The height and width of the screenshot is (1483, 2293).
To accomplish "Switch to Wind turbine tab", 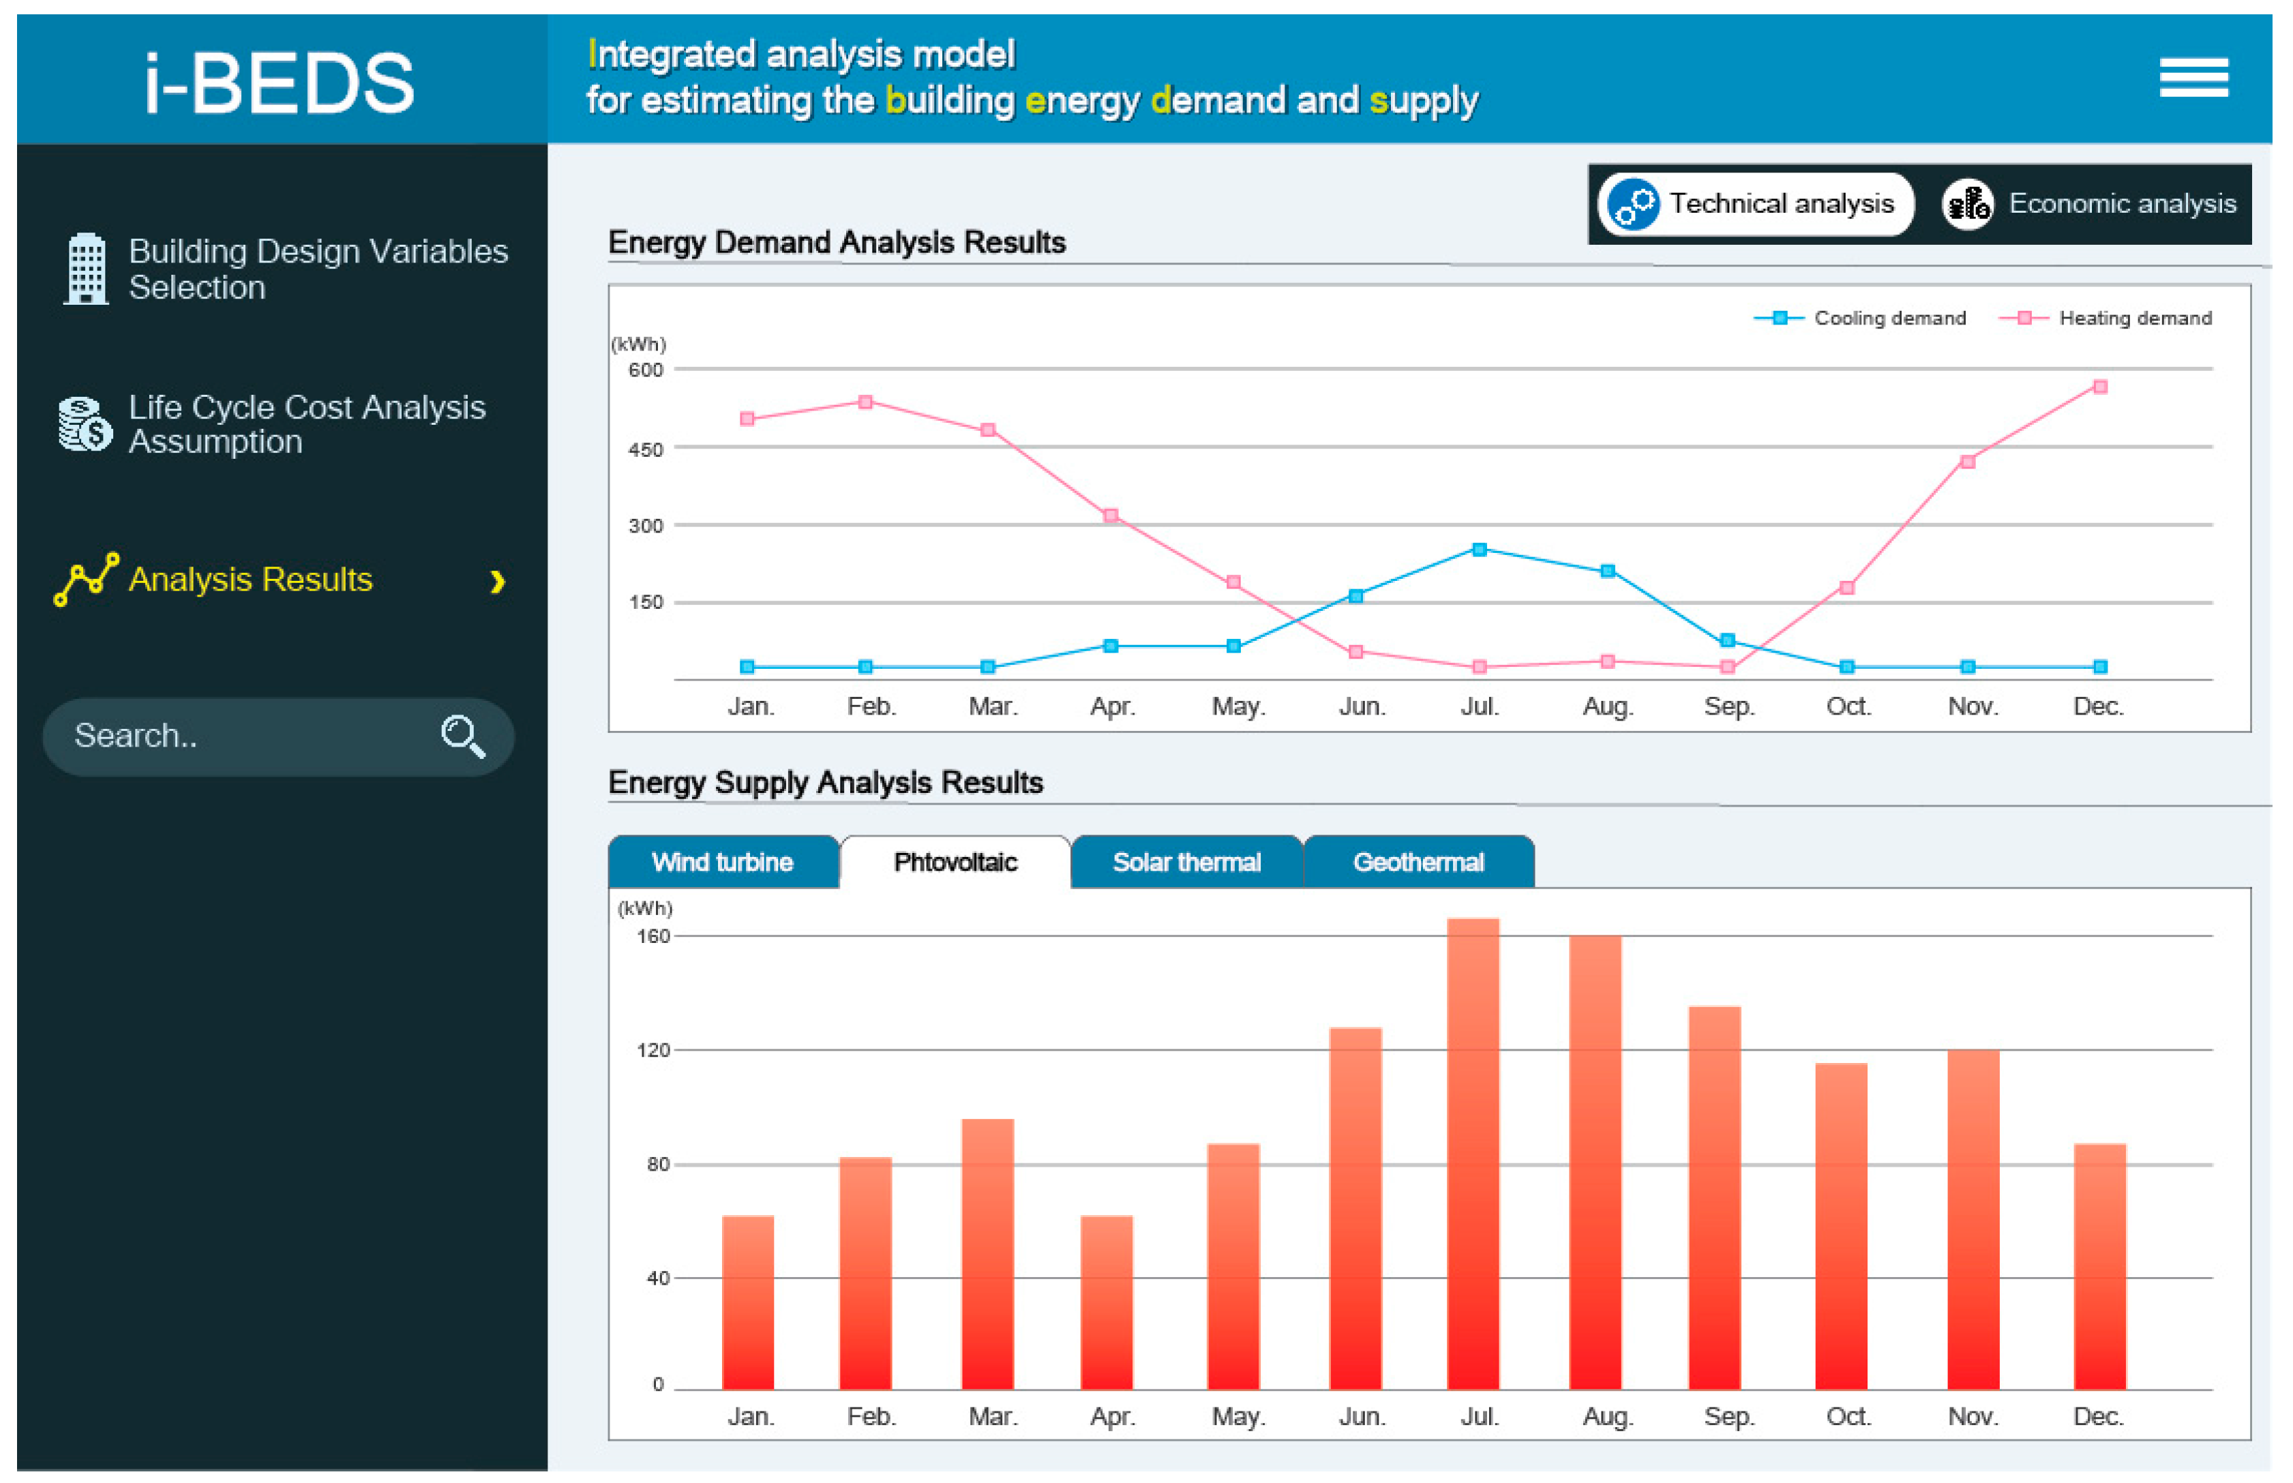I will pyautogui.click(x=722, y=862).
